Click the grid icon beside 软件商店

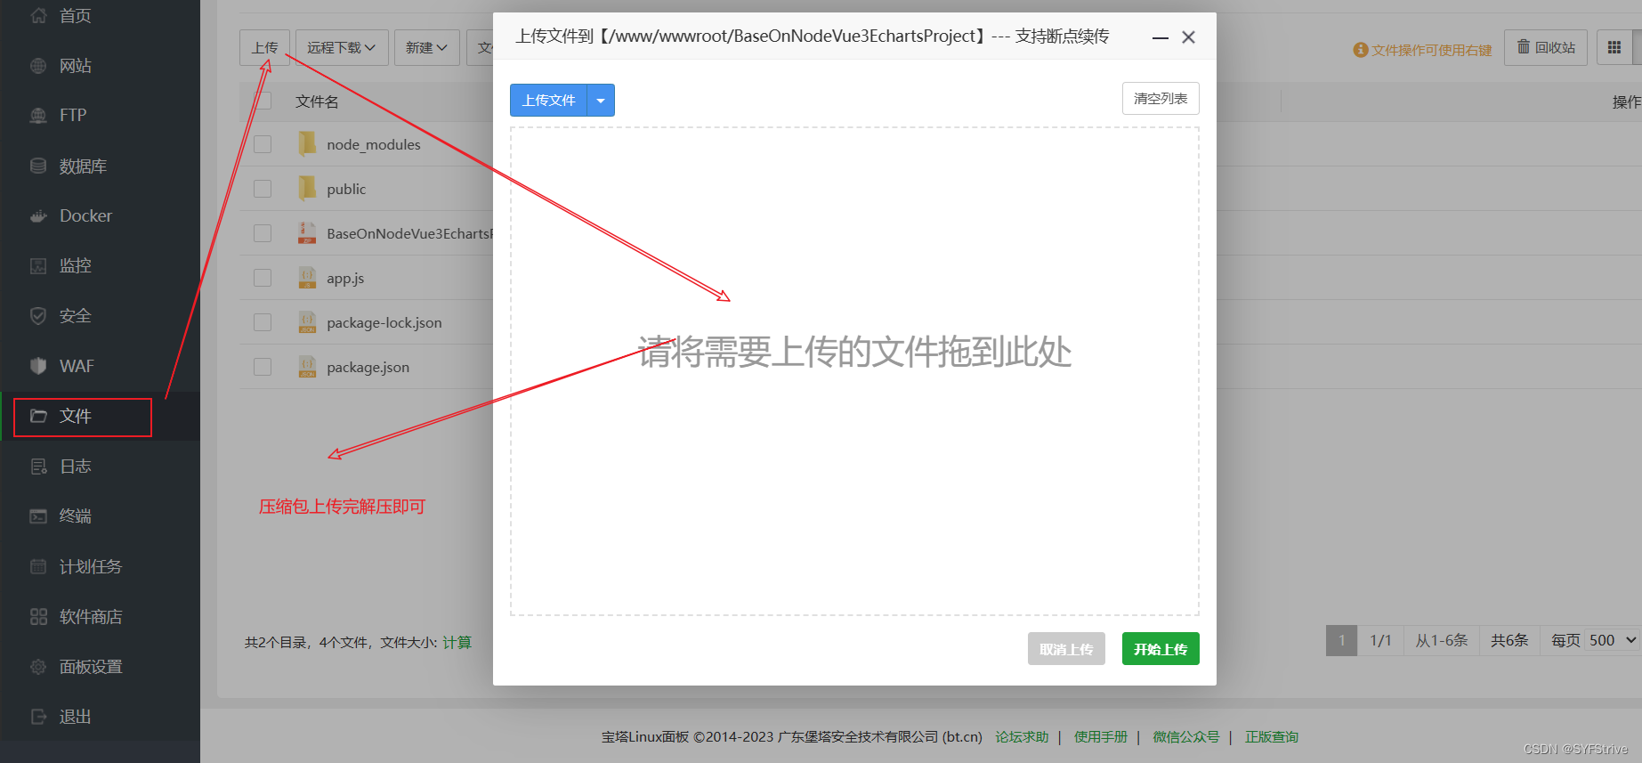(x=38, y=616)
